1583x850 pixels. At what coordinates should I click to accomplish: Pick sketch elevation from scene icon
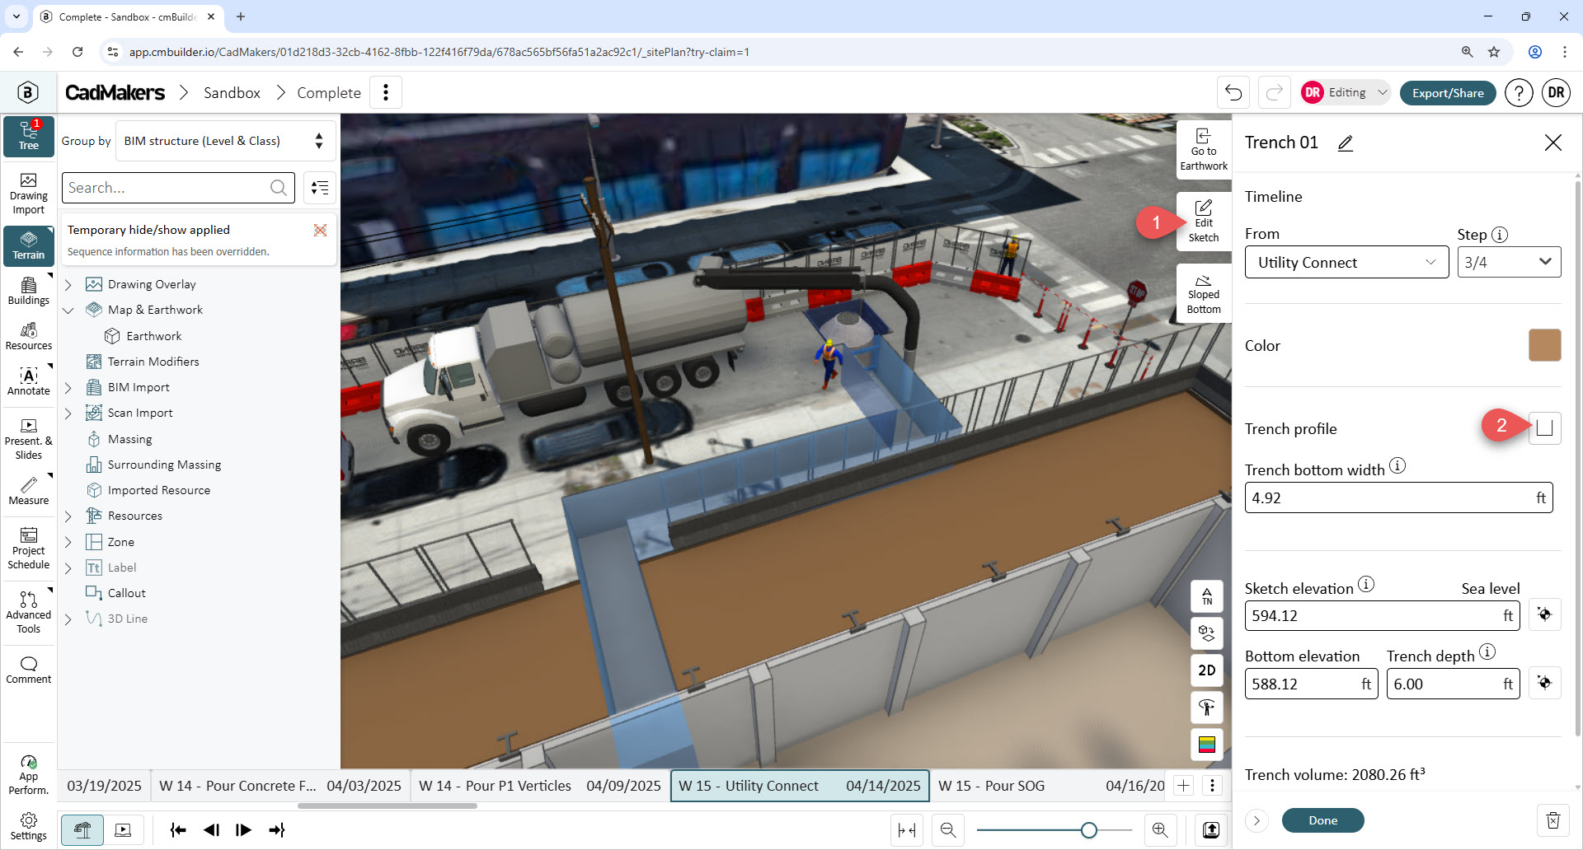coord(1545,614)
